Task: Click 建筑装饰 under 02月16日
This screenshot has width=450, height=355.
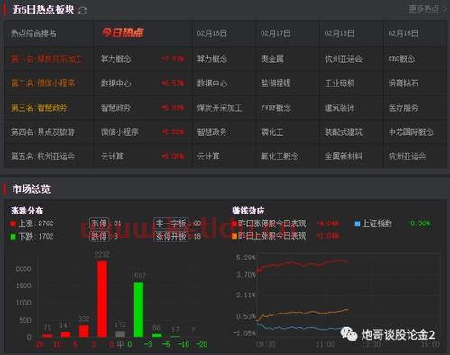Action: pyautogui.click(x=340, y=107)
